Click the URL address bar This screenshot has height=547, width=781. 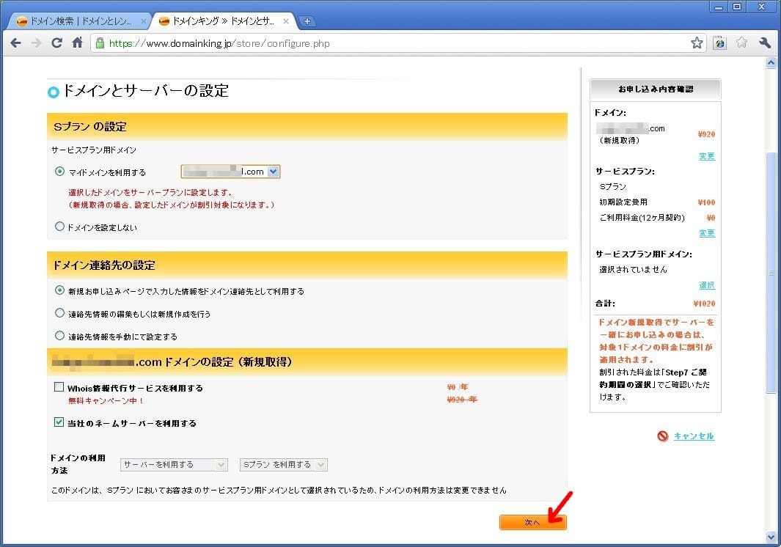[x=396, y=43]
